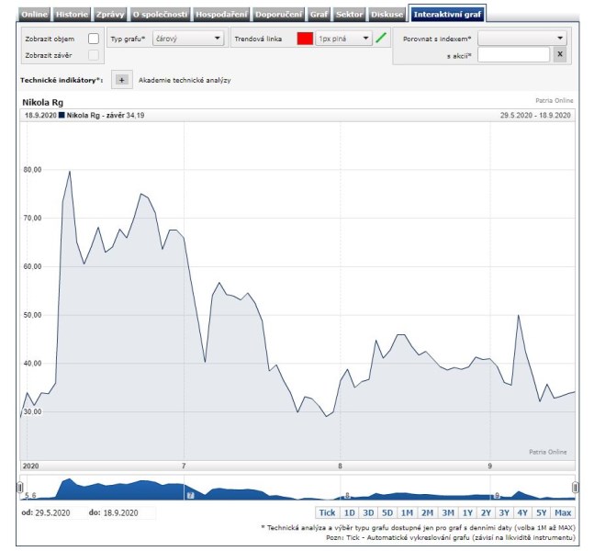The width and height of the screenshot is (594, 551).
Task: Open the red trend line color swatch
Action: click(305, 39)
